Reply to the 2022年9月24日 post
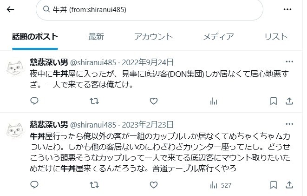Screen dimensions: 307x196 click(x=34, y=101)
